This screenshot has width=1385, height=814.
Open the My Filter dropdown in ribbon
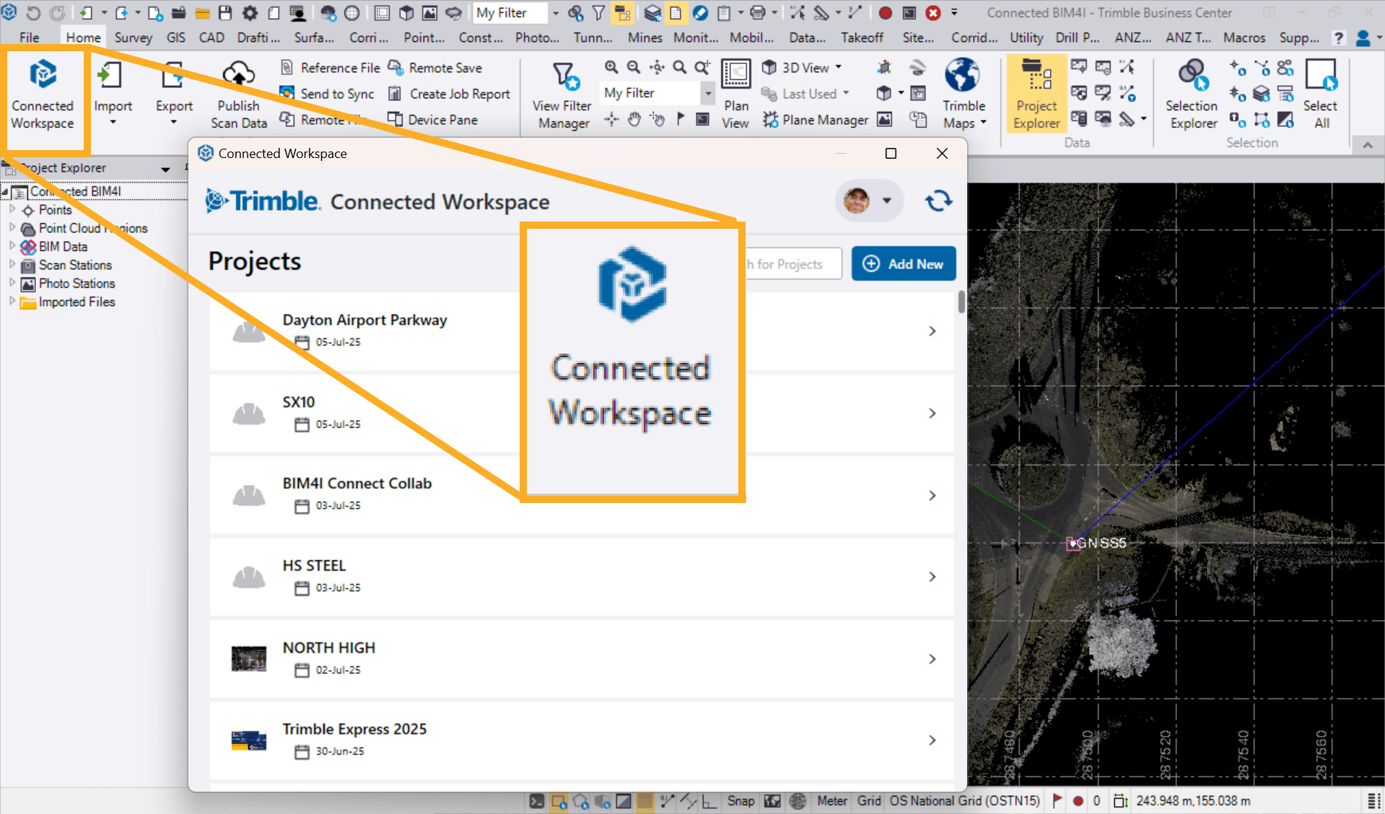[x=707, y=93]
